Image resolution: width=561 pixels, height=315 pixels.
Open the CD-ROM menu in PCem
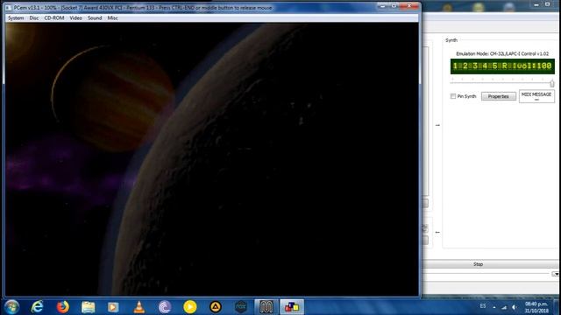pos(54,17)
